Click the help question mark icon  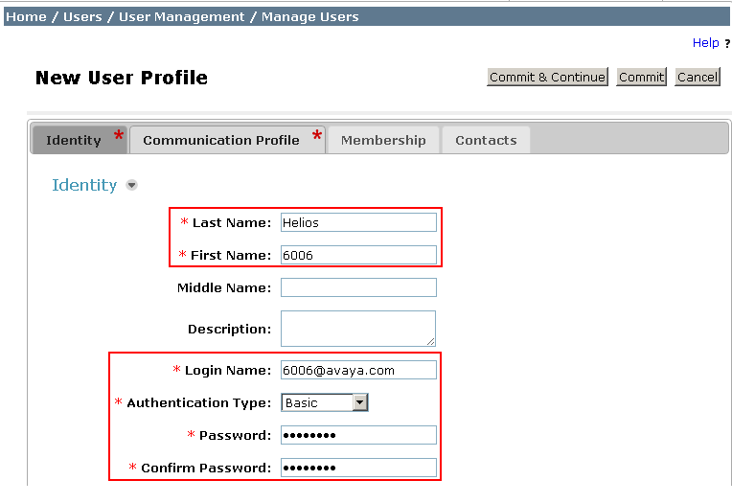pyautogui.click(x=727, y=44)
